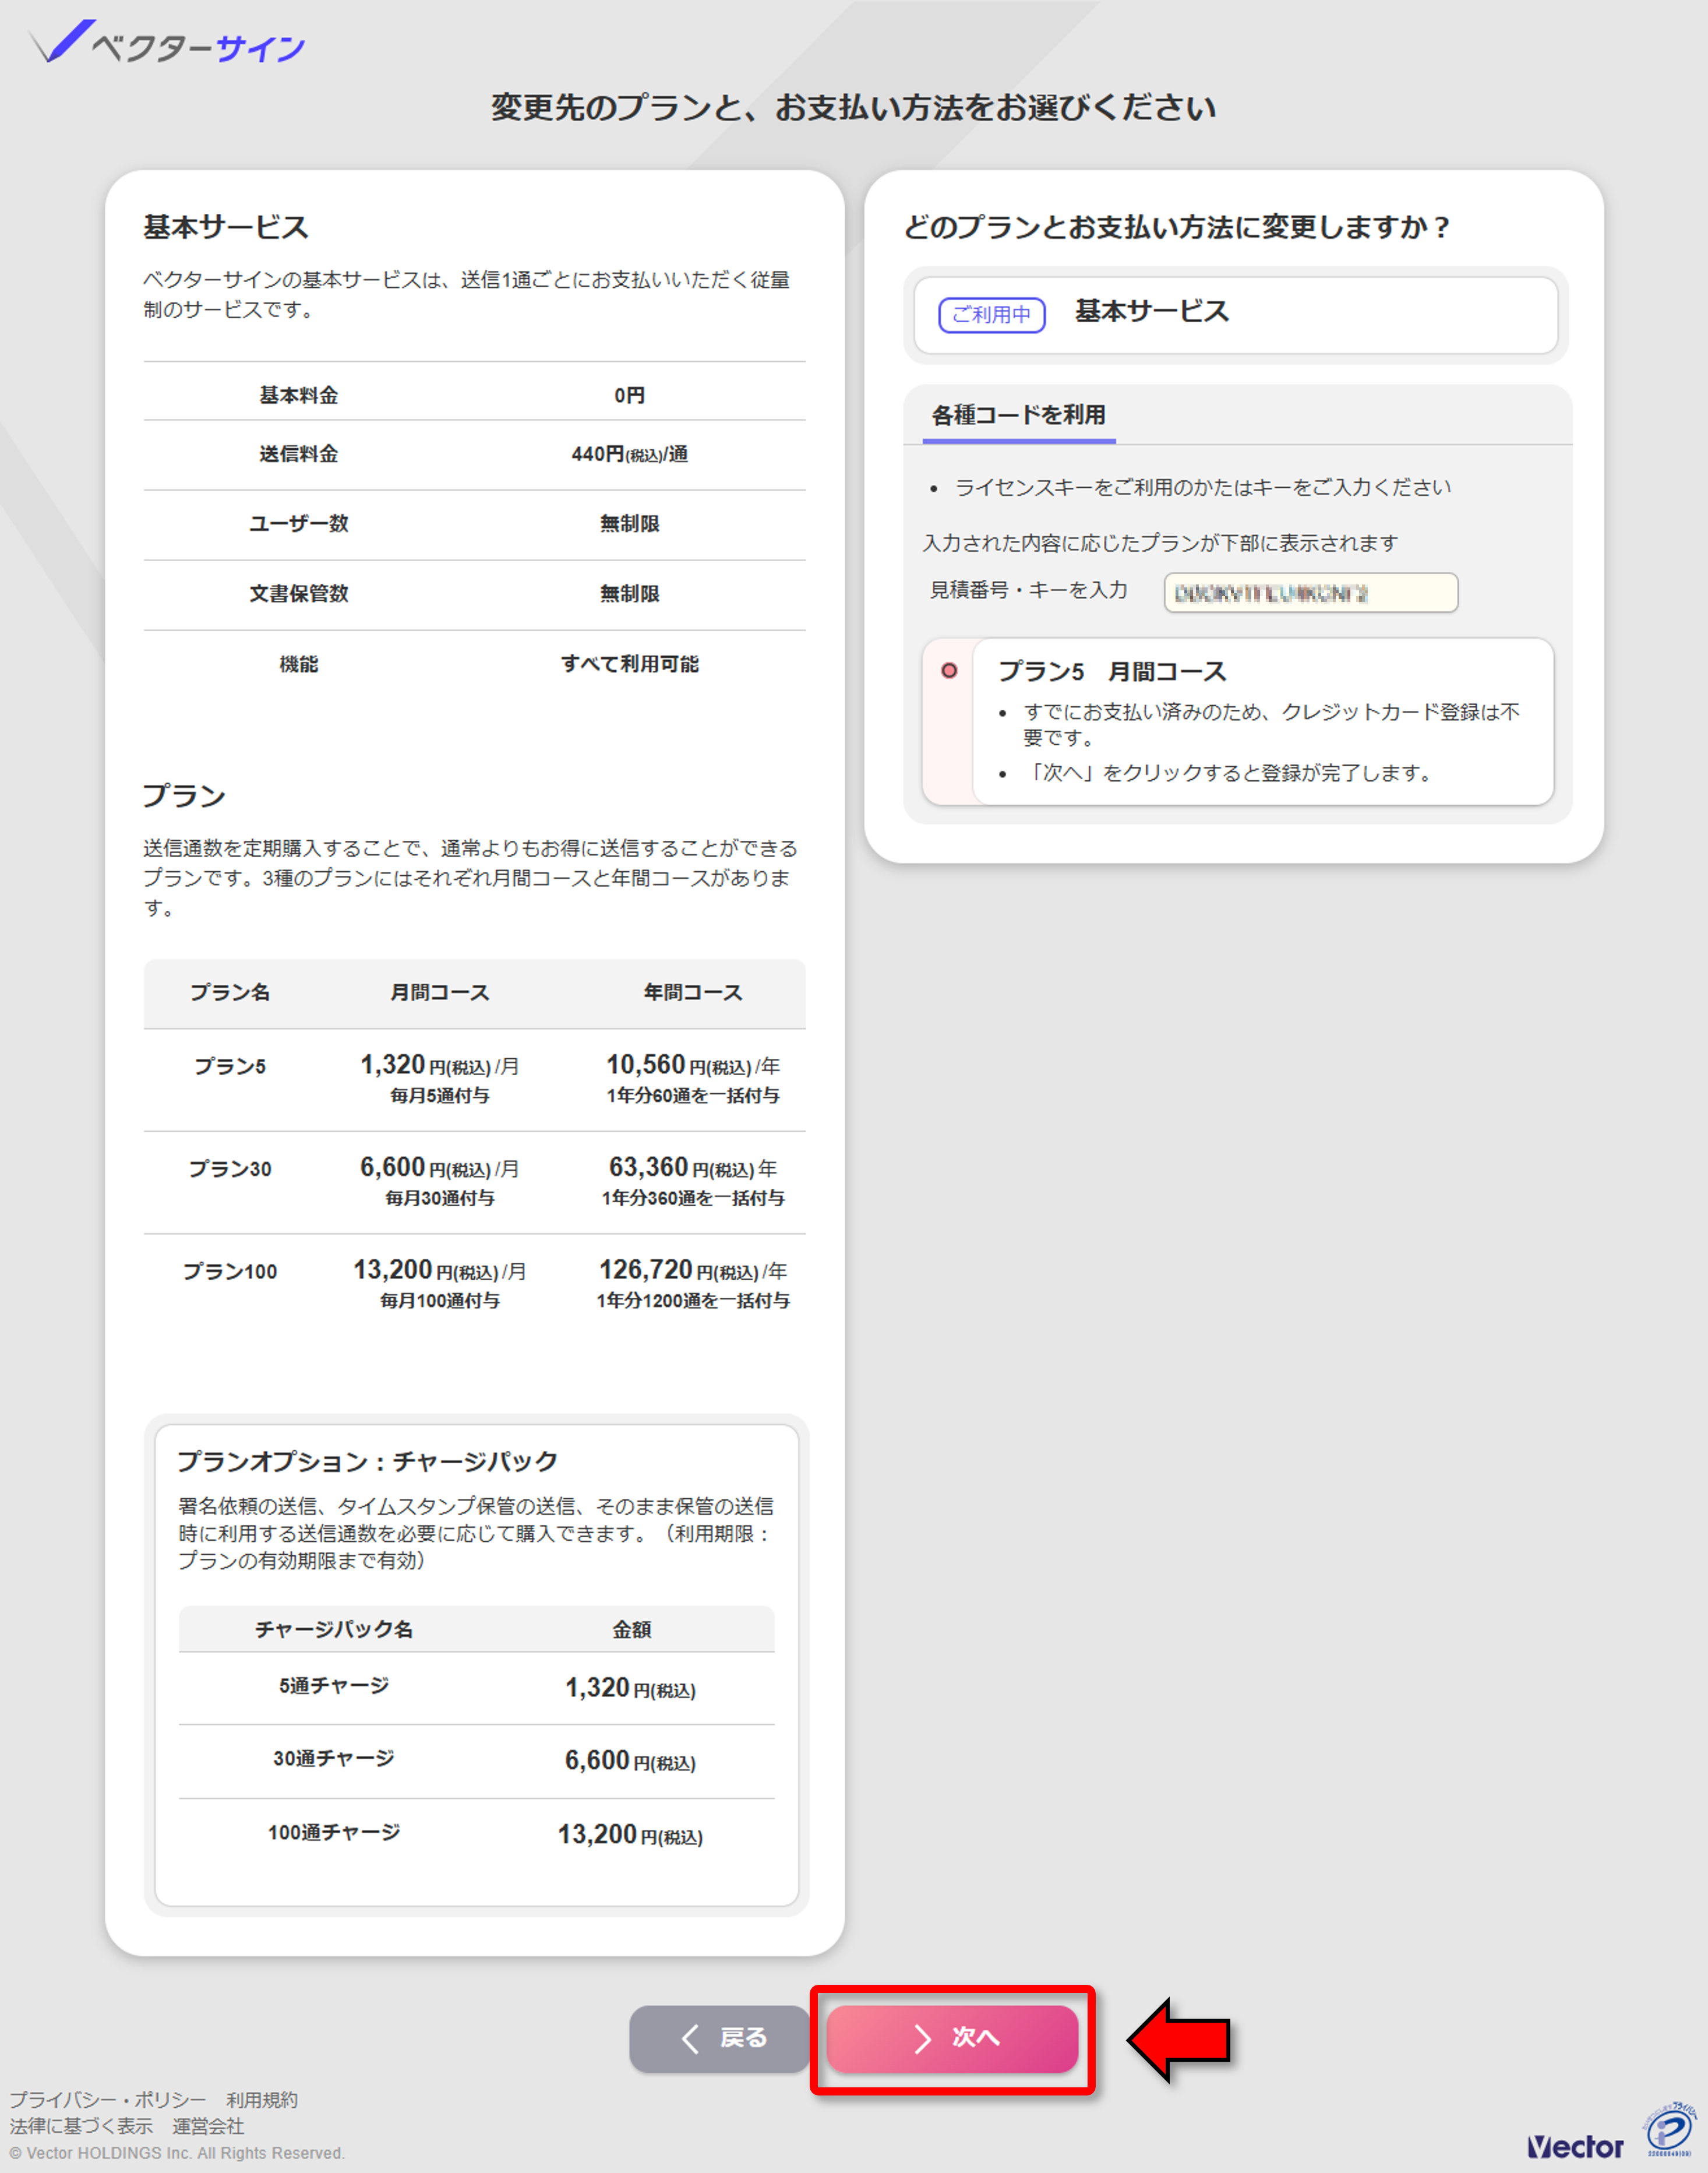Click the Vector company logo in footer

pyautogui.click(x=1575, y=2146)
